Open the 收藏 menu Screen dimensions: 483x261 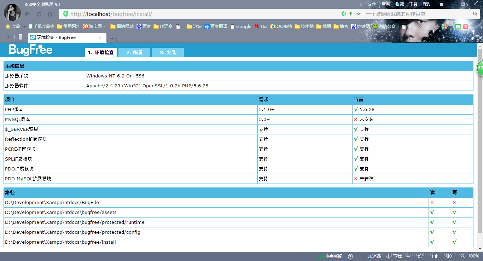[x=400, y=4]
